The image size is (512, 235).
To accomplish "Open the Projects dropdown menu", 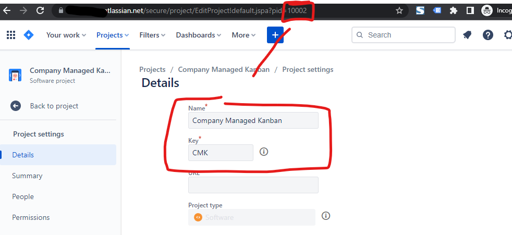I will (x=113, y=35).
